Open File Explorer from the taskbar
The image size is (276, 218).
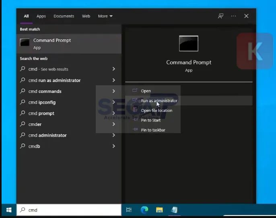coord(159,210)
